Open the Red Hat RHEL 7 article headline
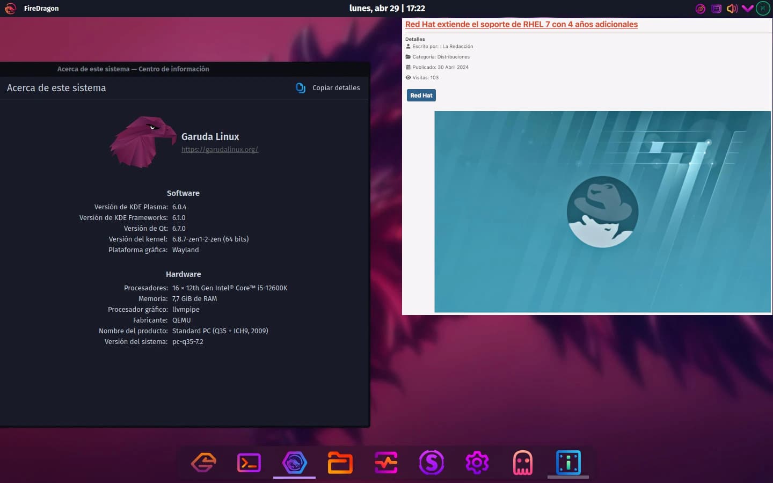Viewport: 773px width, 483px height. (x=521, y=24)
